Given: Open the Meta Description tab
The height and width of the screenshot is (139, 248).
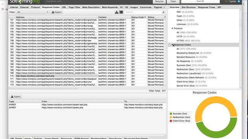Looking at the screenshot, I should (91, 7).
